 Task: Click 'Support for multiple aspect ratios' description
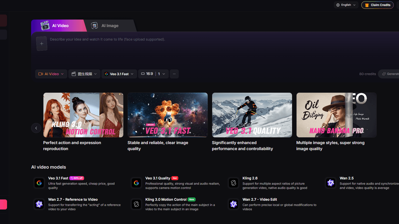(x=275, y=186)
